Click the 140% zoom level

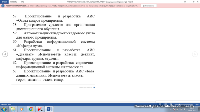[197, 105]
